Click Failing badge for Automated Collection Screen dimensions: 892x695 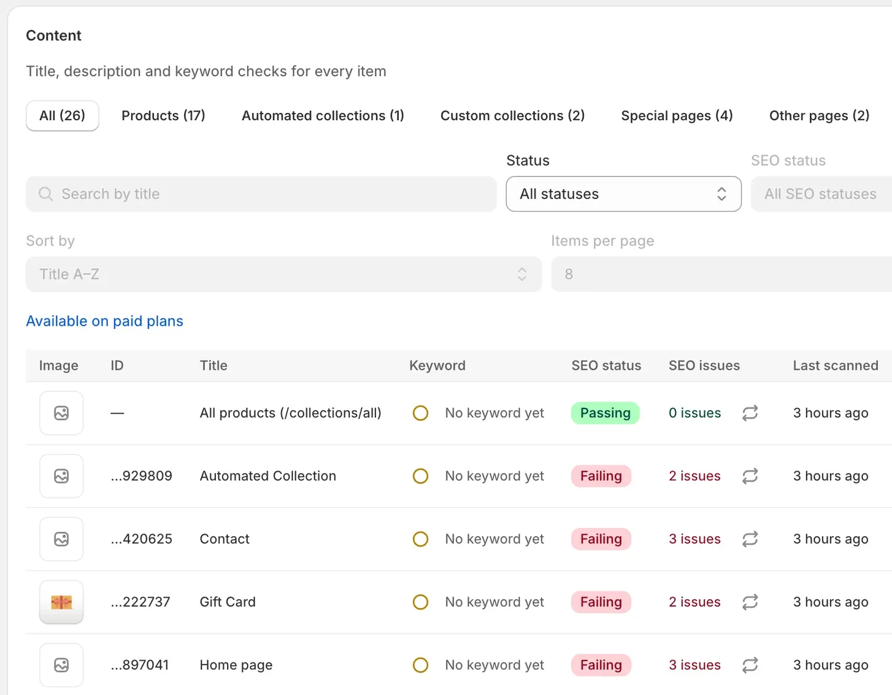[x=601, y=476]
